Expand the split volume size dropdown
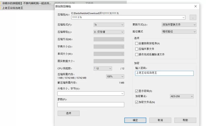Viewport: 206px width, 126px height. point(91,94)
